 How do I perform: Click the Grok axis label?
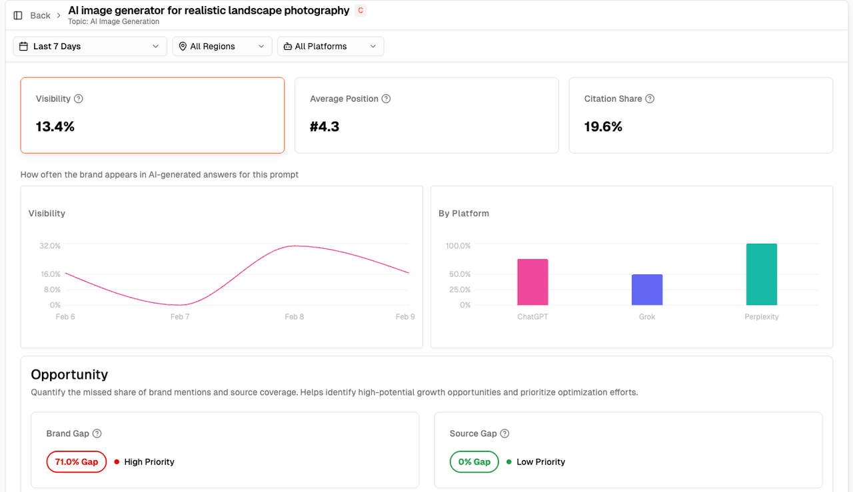(647, 317)
